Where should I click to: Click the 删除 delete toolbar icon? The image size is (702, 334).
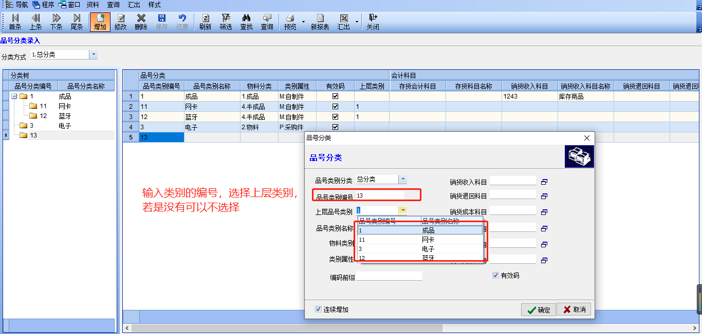click(x=141, y=22)
